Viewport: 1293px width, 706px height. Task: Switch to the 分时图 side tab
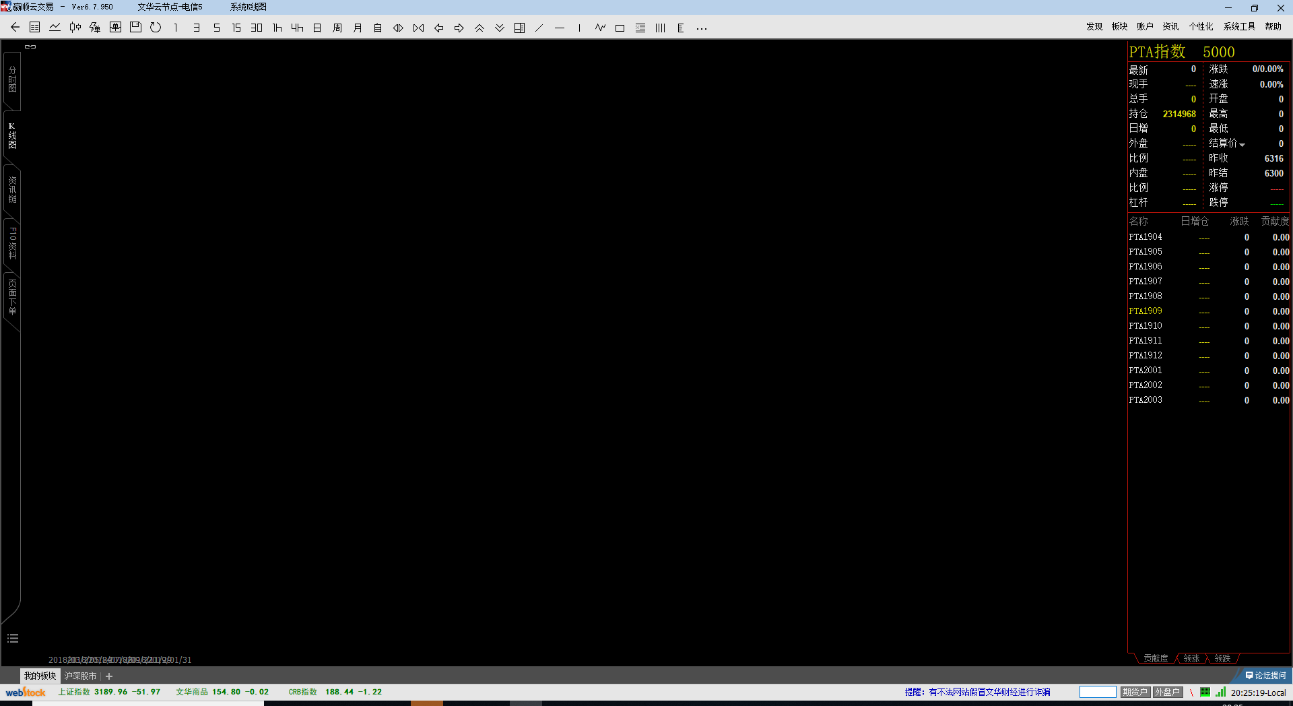coord(12,79)
